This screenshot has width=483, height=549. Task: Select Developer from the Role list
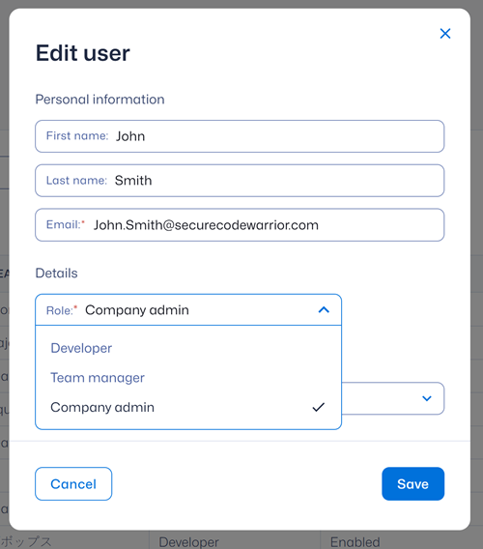[x=81, y=348]
